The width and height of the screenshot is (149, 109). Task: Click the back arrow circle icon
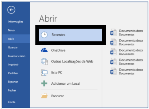[x=11, y=10]
